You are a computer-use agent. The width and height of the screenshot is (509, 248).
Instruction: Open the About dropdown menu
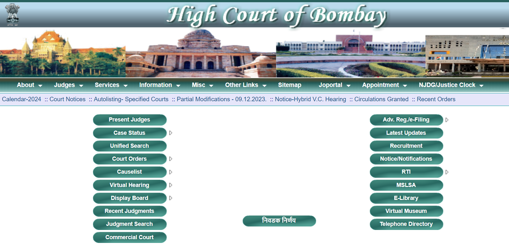click(x=29, y=85)
